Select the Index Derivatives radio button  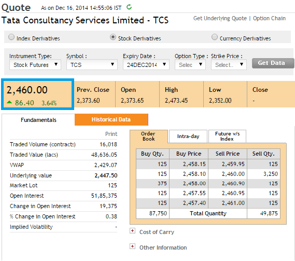tap(11, 37)
